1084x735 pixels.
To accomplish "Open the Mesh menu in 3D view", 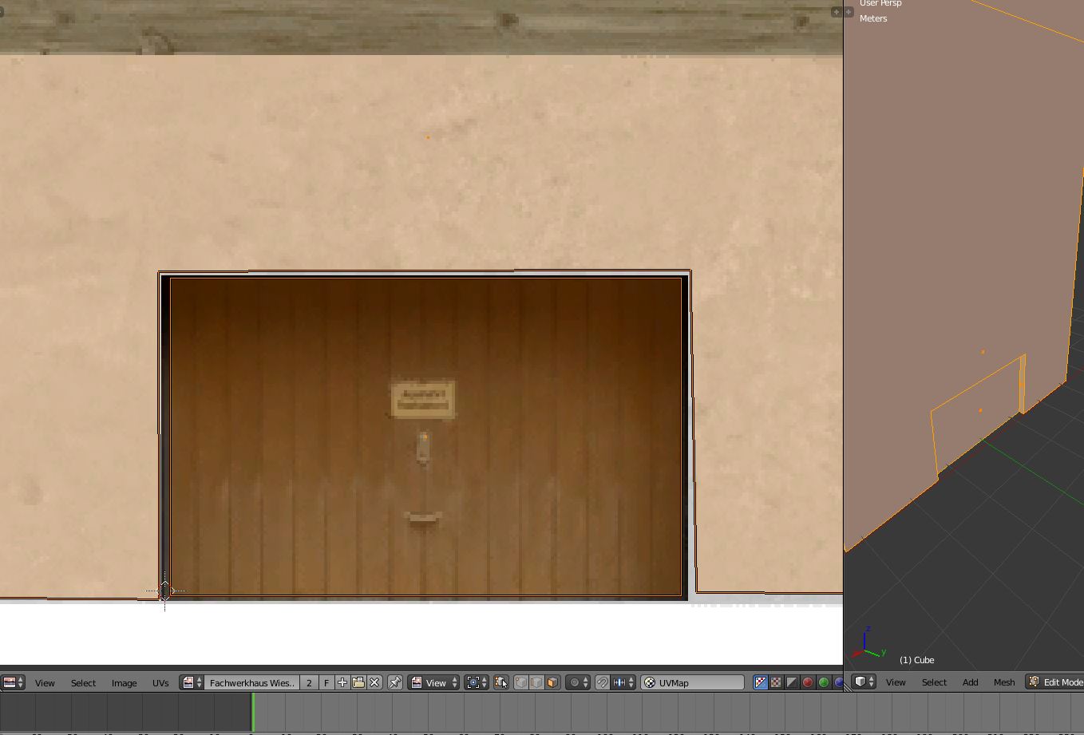I will click(x=1003, y=682).
